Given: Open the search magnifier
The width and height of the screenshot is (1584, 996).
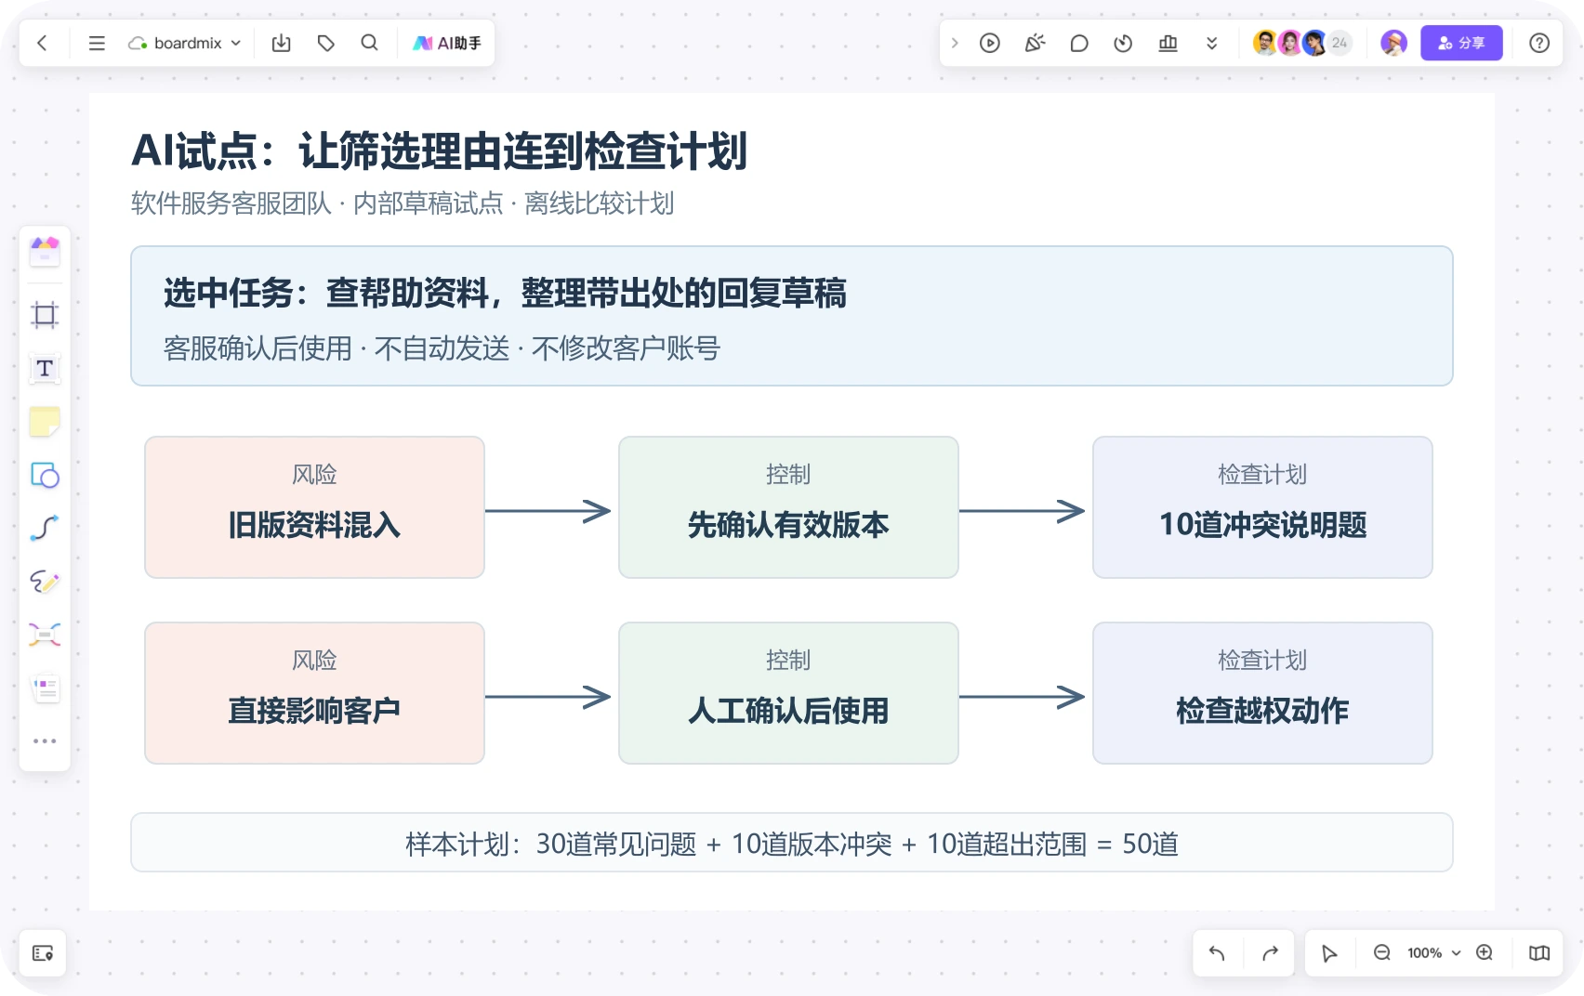Looking at the screenshot, I should pos(370,43).
